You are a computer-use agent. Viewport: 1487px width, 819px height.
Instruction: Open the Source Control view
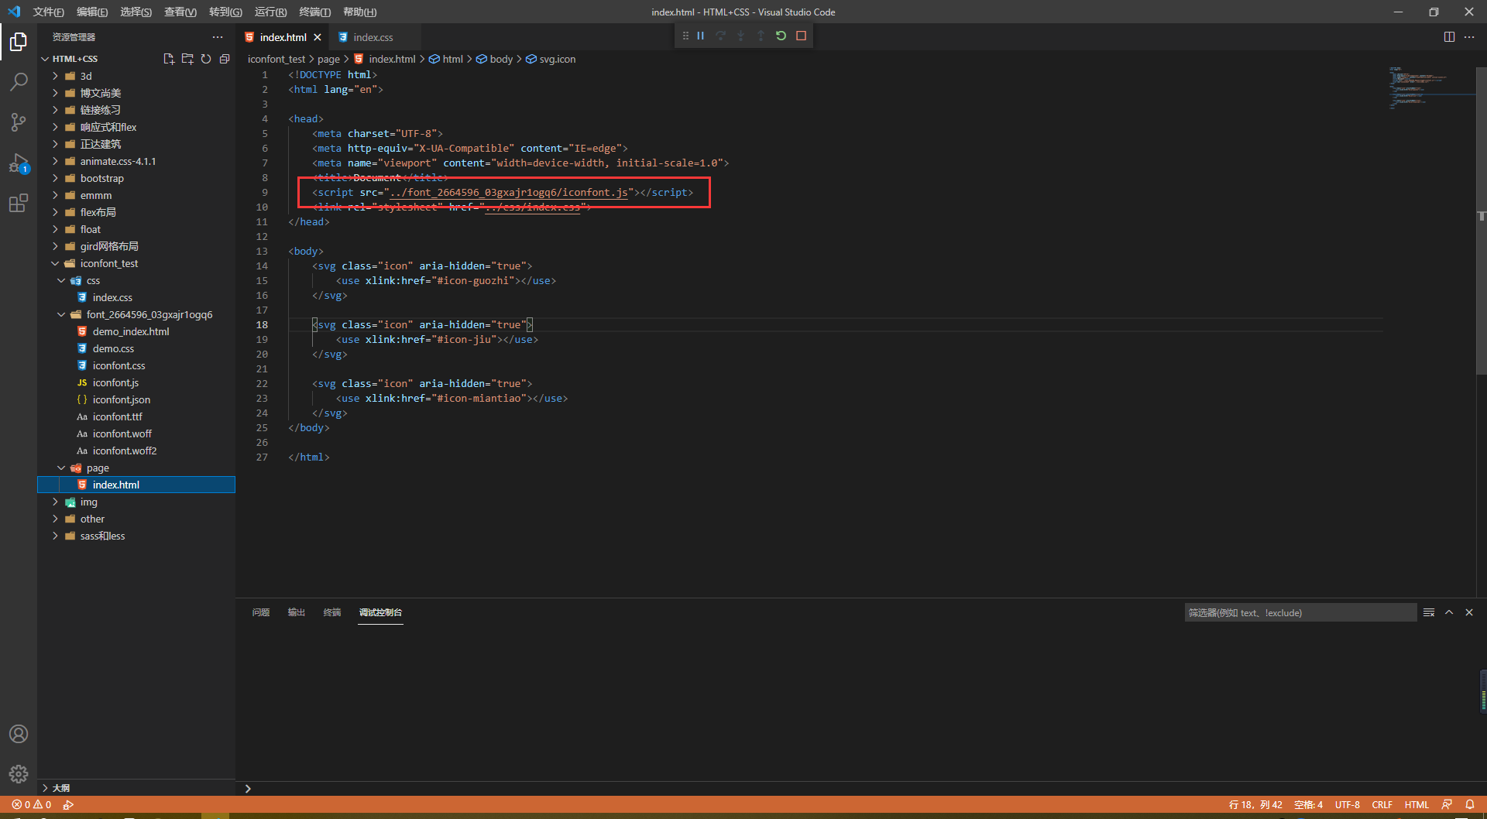pyautogui.click(x=19, y=122)
